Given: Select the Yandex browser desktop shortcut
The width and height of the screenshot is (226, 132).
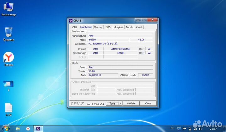Looking at the screenshot, I should pyautogui.click(x=8, y=59).
